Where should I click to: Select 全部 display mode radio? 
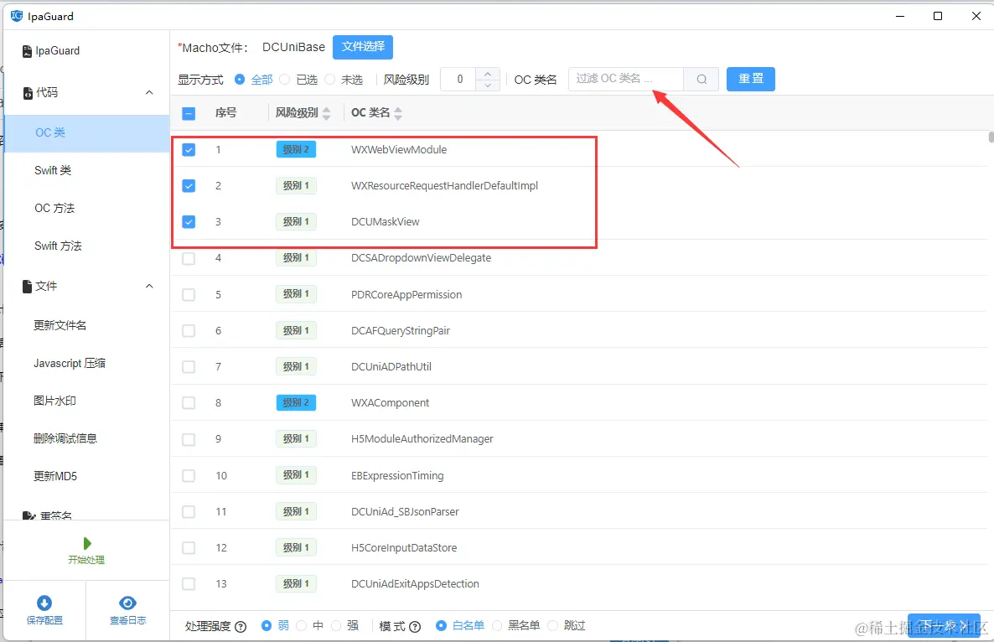[240, 80]
